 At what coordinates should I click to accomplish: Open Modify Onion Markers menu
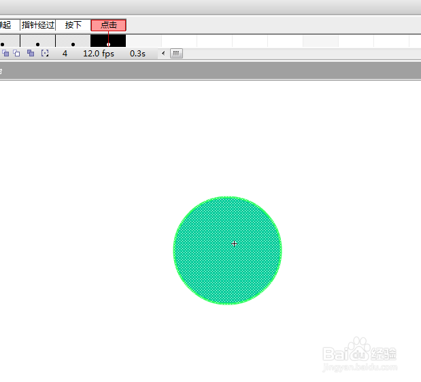(45, 53)
